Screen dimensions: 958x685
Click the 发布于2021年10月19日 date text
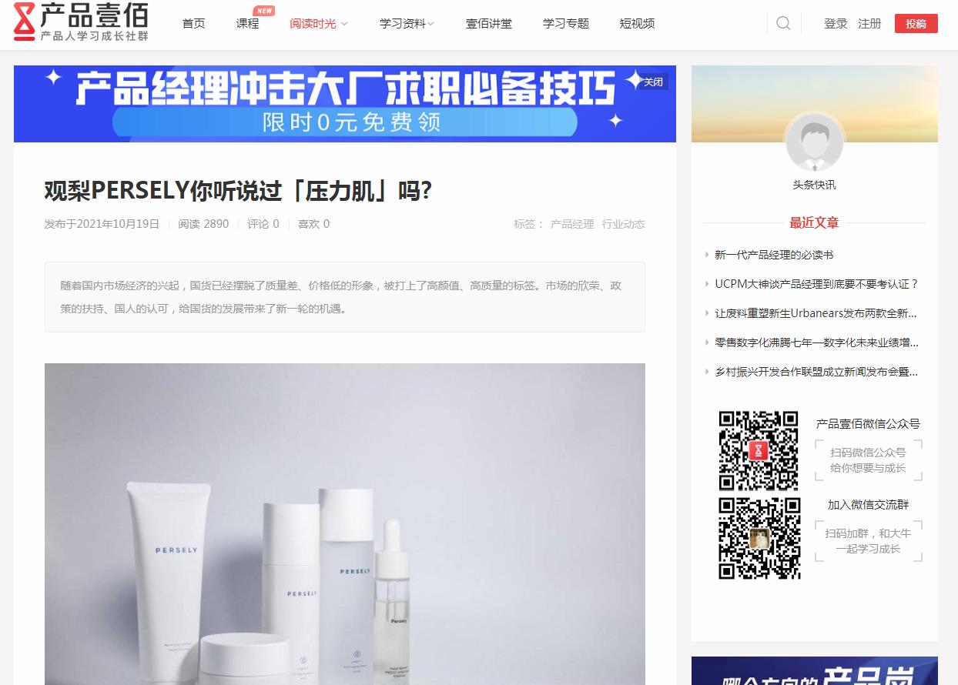102,224
